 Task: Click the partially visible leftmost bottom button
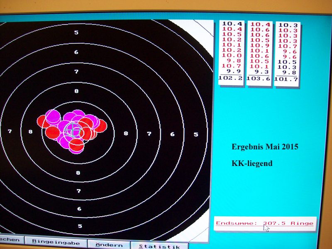(x=11, y=241)
